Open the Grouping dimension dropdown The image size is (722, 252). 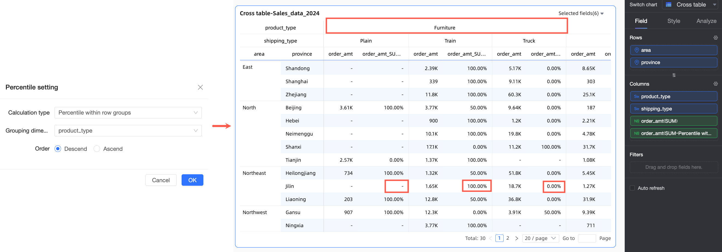(128, 131)
